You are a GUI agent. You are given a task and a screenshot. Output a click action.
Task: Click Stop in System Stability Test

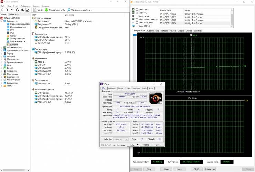coord(149,169)
